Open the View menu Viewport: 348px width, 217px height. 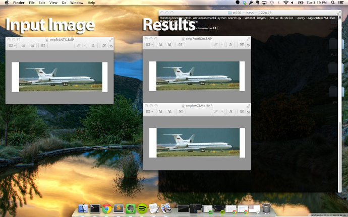(x=53, y=3)
